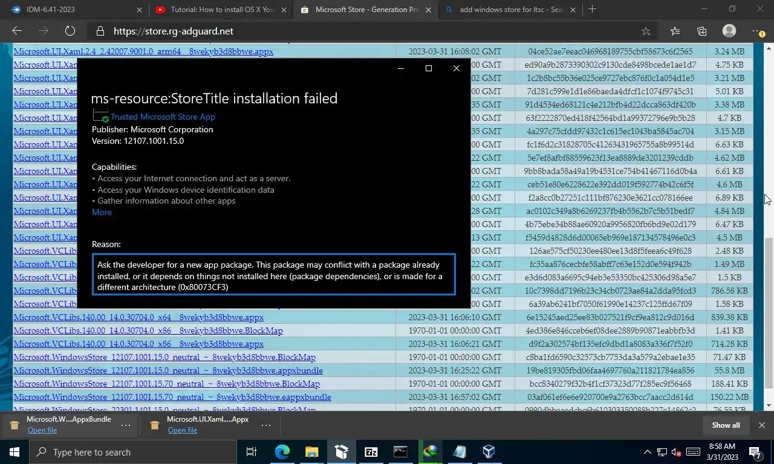Image resolution: width=774 pixels, height=464 pixels.
Task: Open VCLibs 14.0.30704.0 x64 appx link
Action: tap(138, 317)
